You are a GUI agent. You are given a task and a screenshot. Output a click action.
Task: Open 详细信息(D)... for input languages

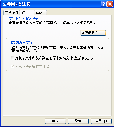point(93,33)
